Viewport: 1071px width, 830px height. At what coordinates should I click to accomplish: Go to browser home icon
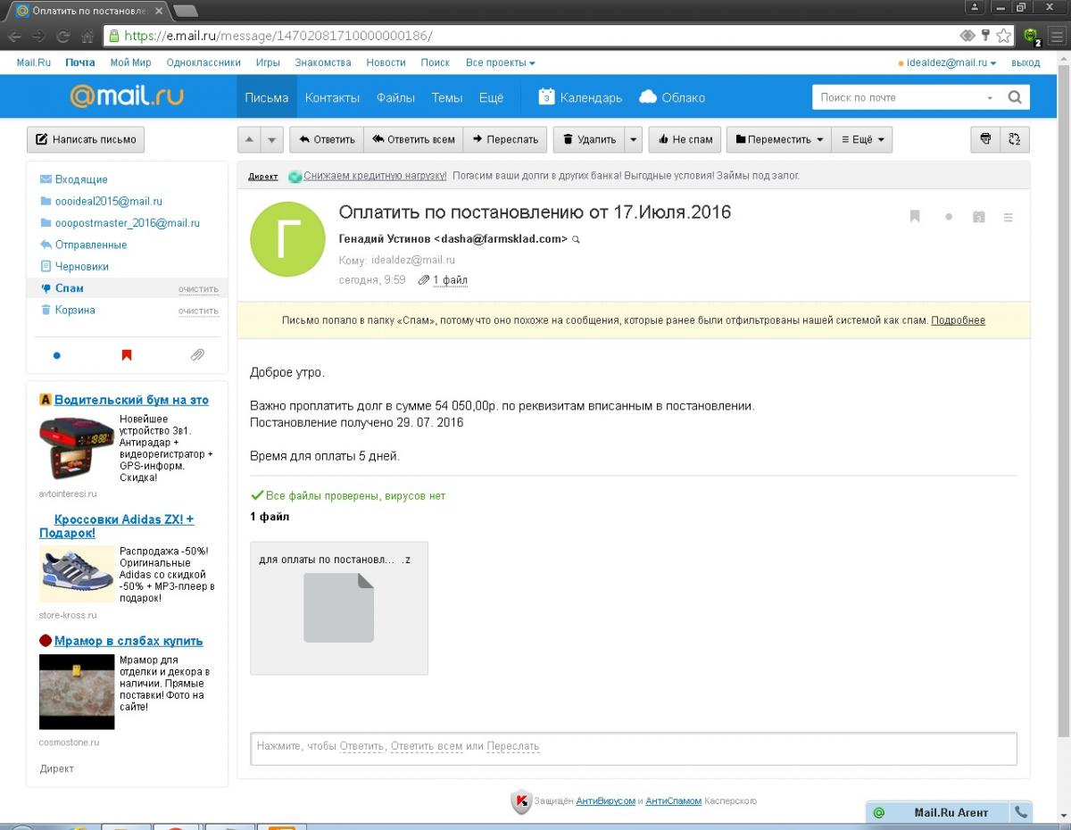tap(87, 36)
